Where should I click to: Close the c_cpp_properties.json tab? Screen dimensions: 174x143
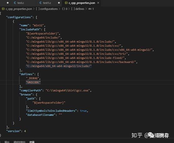point(98,3)
